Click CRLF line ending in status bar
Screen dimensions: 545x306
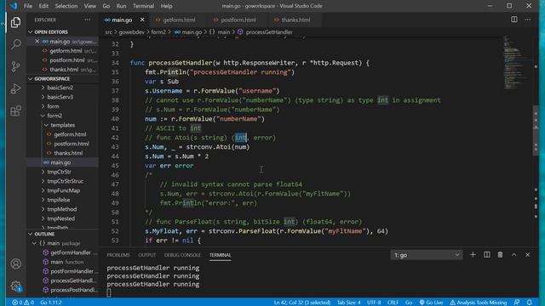point(393,303)
